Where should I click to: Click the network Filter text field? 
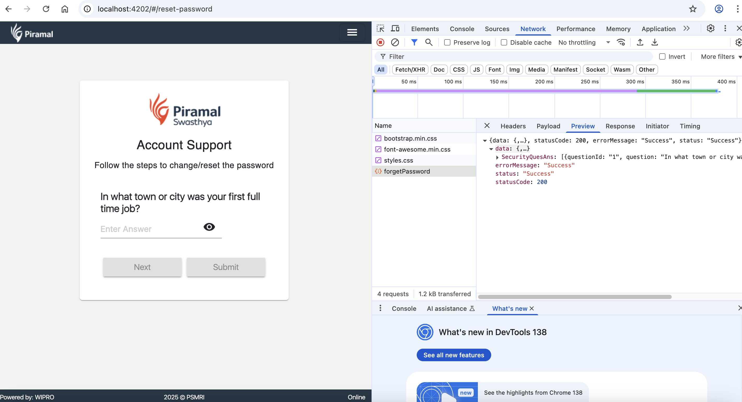(514, 56)
